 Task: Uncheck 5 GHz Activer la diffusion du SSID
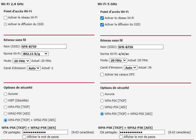[x=102, y=25]
